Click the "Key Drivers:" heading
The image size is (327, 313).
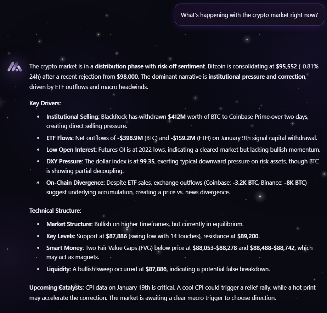pyautogui.click(x=45, y=103)
